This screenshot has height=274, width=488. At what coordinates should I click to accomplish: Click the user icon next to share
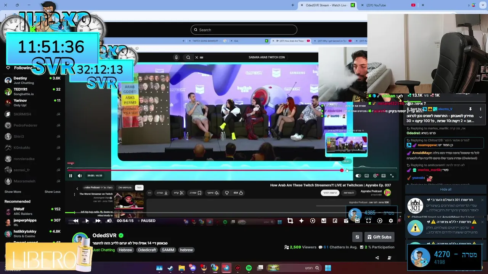[x=389, y=258]
